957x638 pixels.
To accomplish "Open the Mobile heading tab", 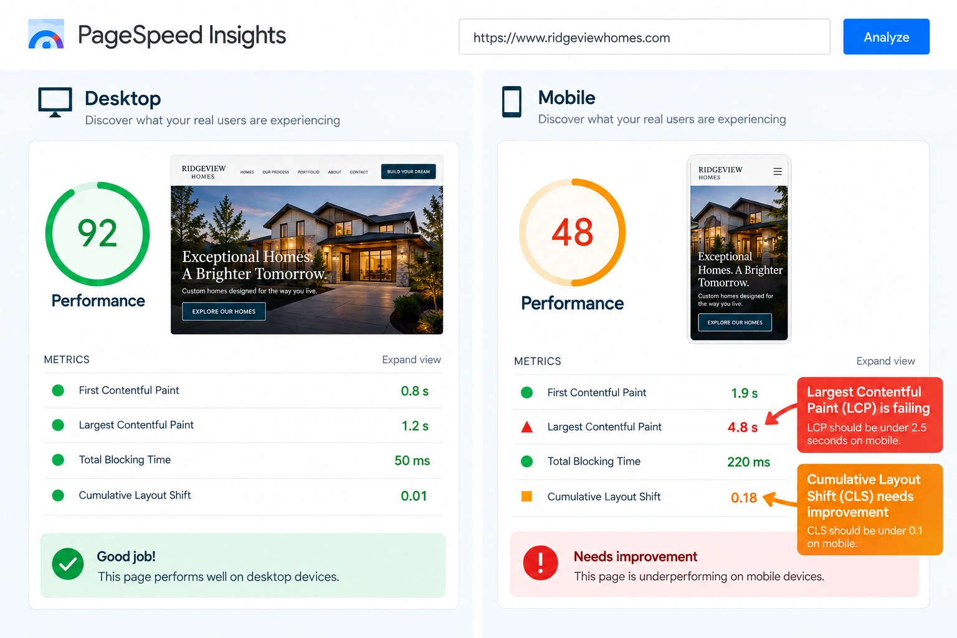I will tap(566, 98).
